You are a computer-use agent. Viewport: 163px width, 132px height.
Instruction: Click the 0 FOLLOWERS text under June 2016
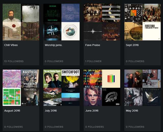94,127
